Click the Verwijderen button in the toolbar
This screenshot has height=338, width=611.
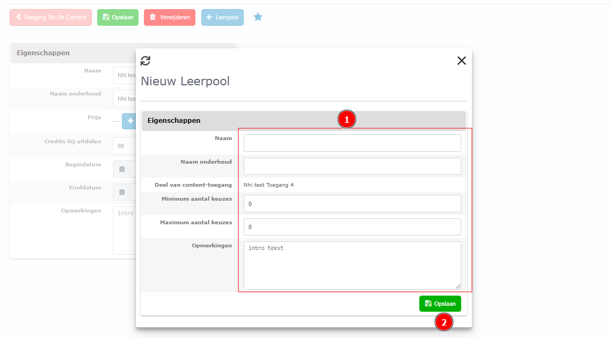pyautogui.click(x=170, y=17)
